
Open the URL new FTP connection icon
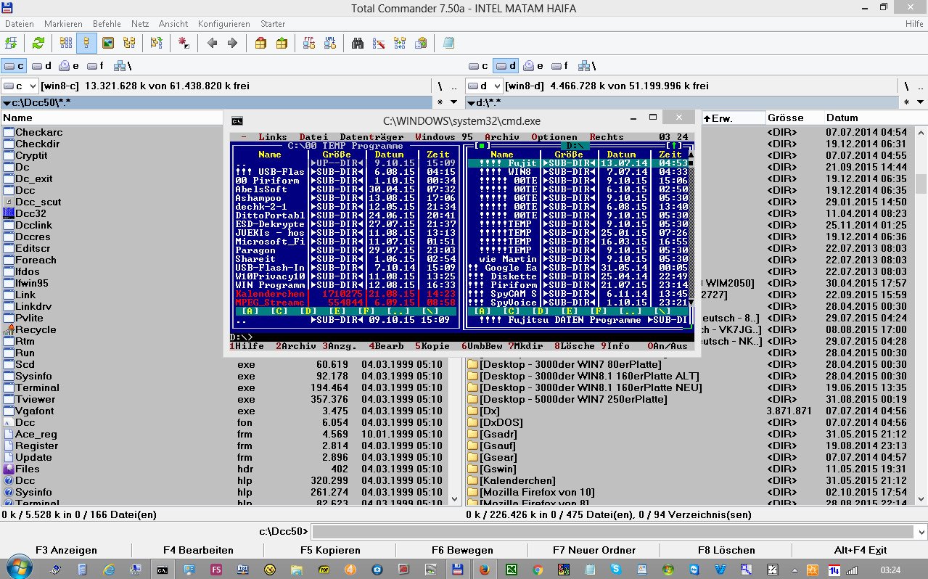tap(330, 43)
